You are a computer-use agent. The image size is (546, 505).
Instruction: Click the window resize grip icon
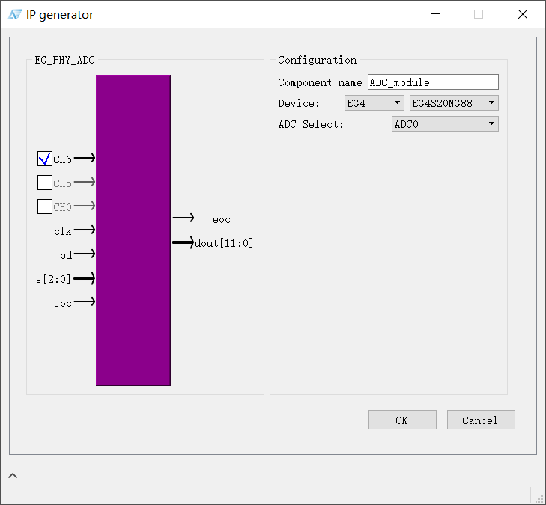539,498
